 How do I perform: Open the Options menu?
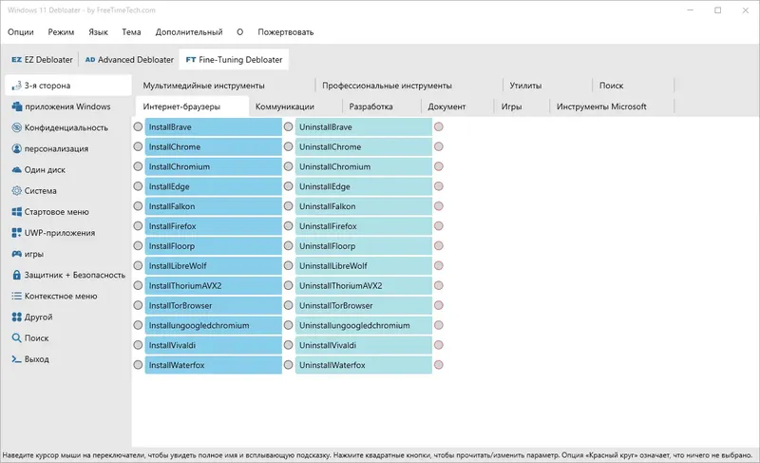coord(21,31)
